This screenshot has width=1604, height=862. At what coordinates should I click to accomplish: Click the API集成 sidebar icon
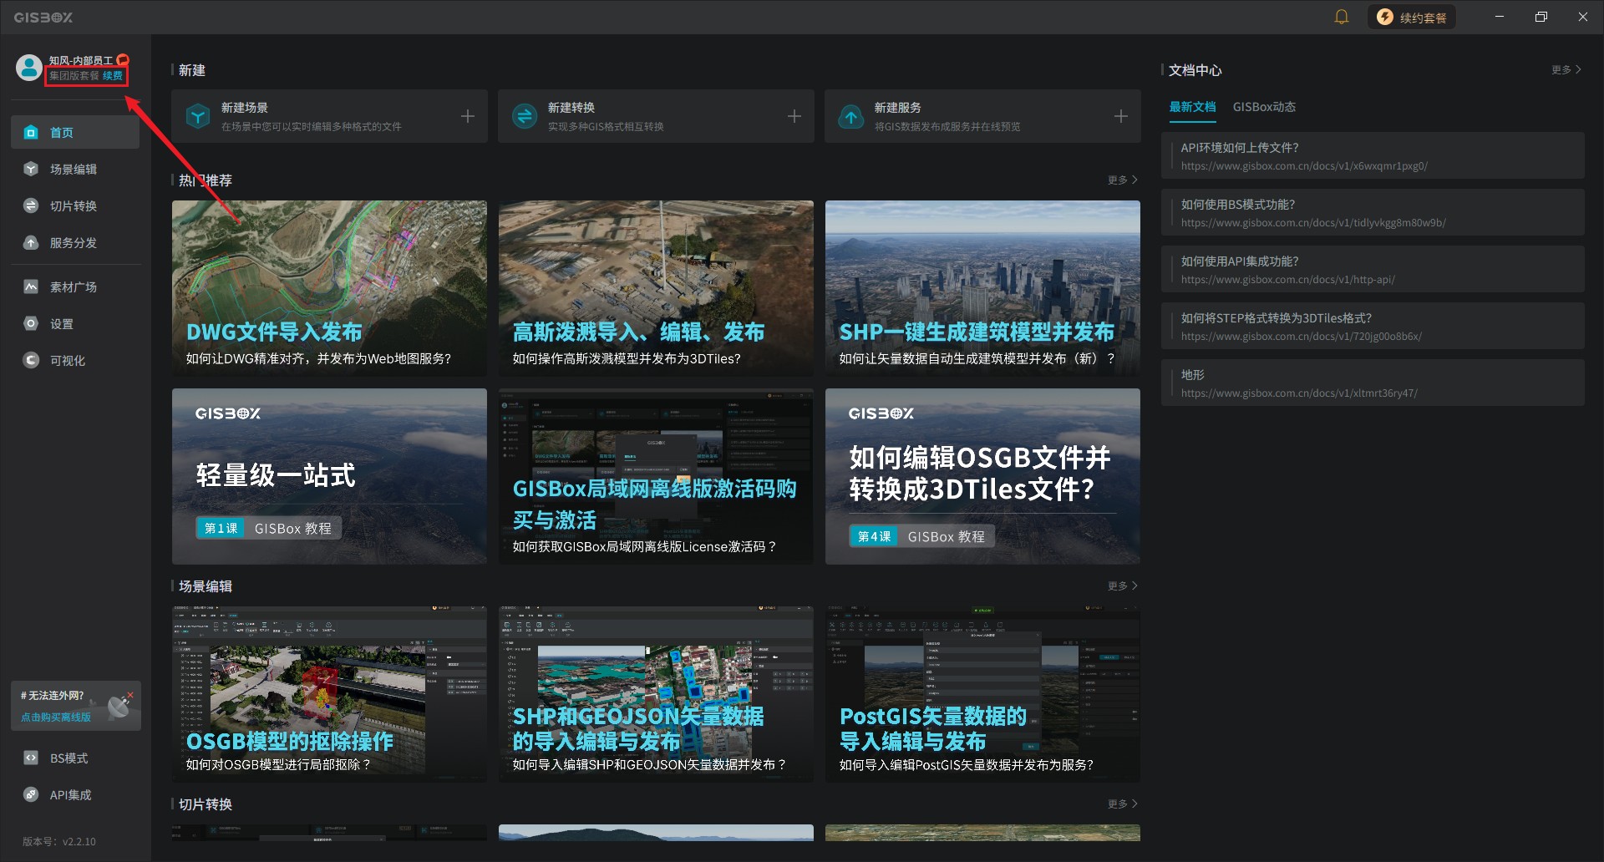tap(31, 794)
